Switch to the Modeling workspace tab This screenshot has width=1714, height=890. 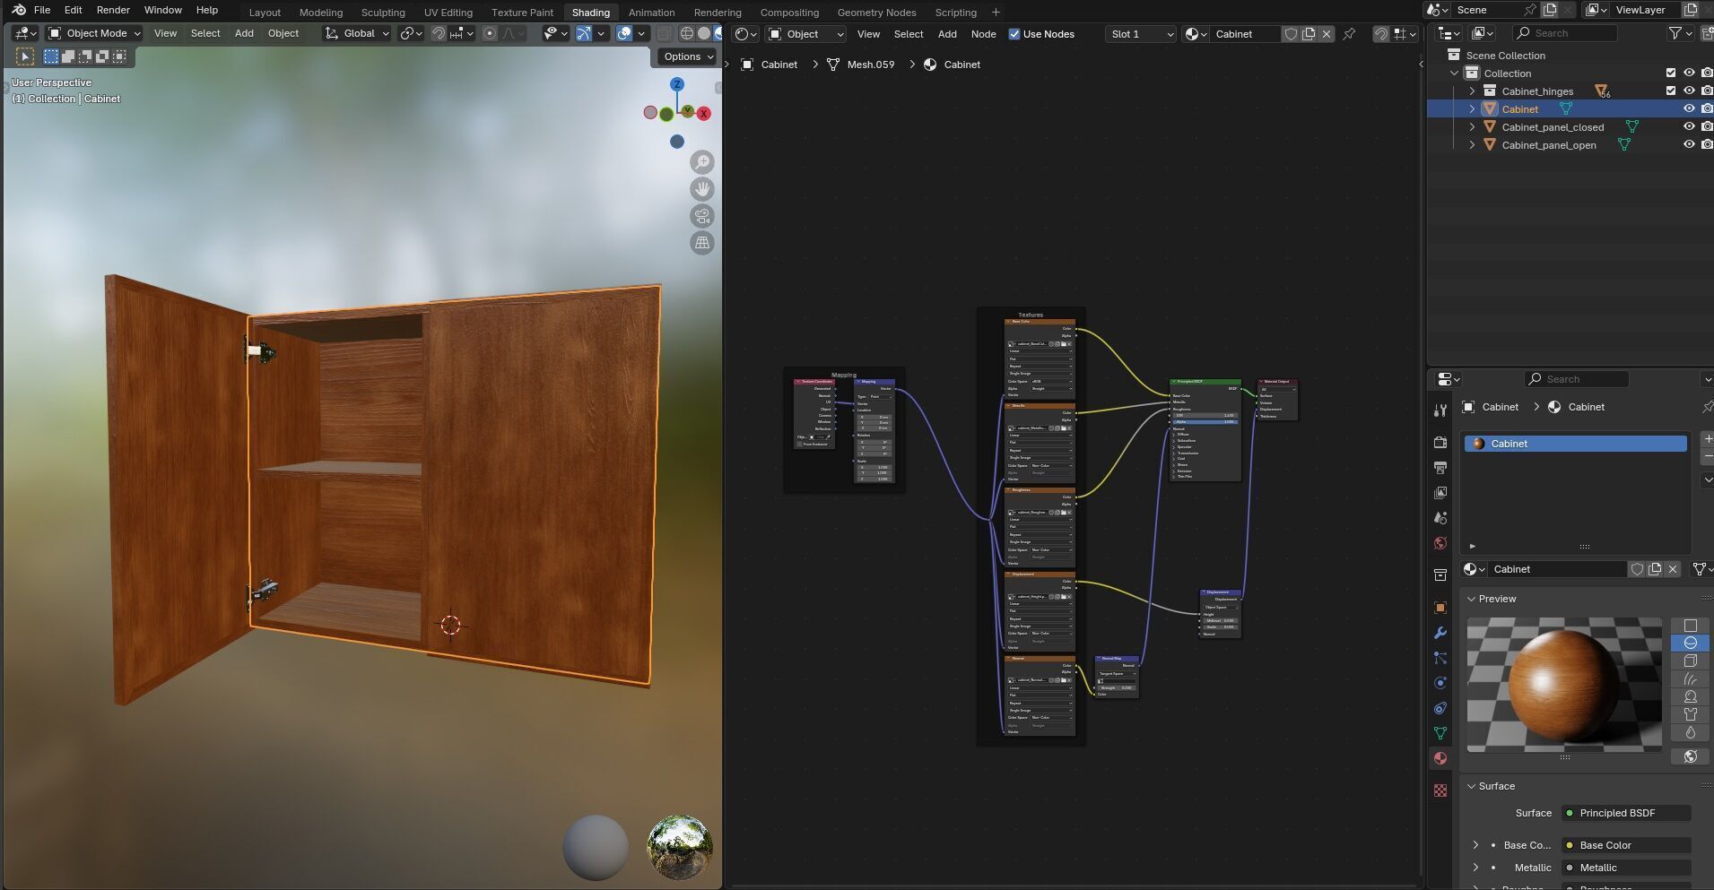click(321, 13)
